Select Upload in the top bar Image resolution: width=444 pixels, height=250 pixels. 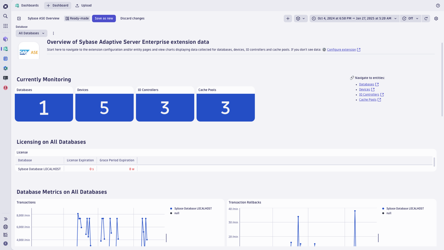tap(83, 5)
